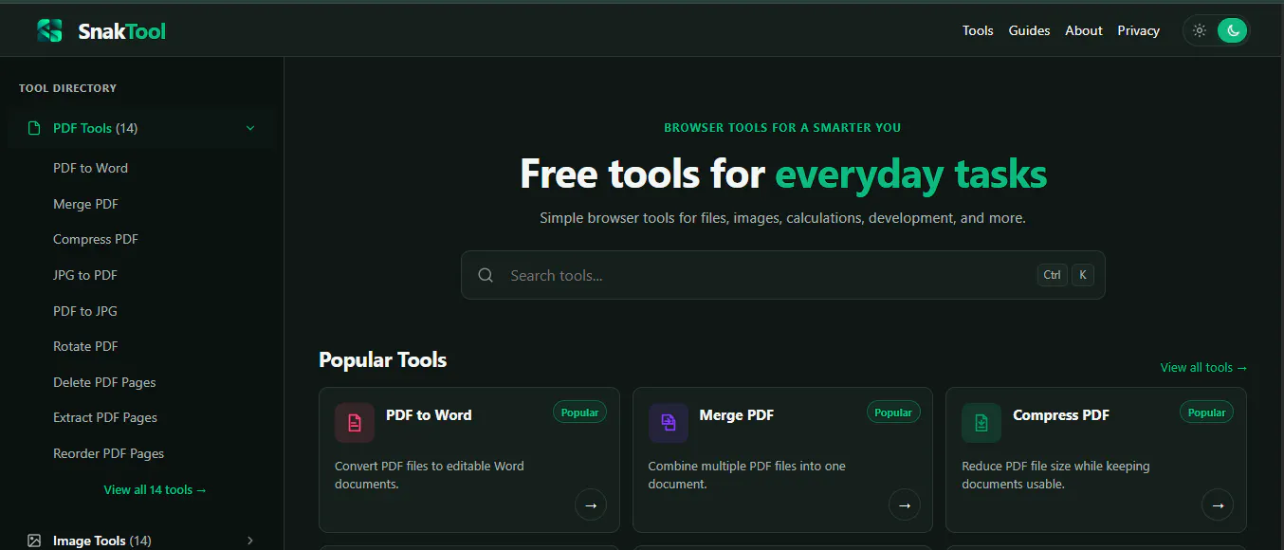
Task: Click the K shortcut key badge
Action: [x=1082, y=275]
